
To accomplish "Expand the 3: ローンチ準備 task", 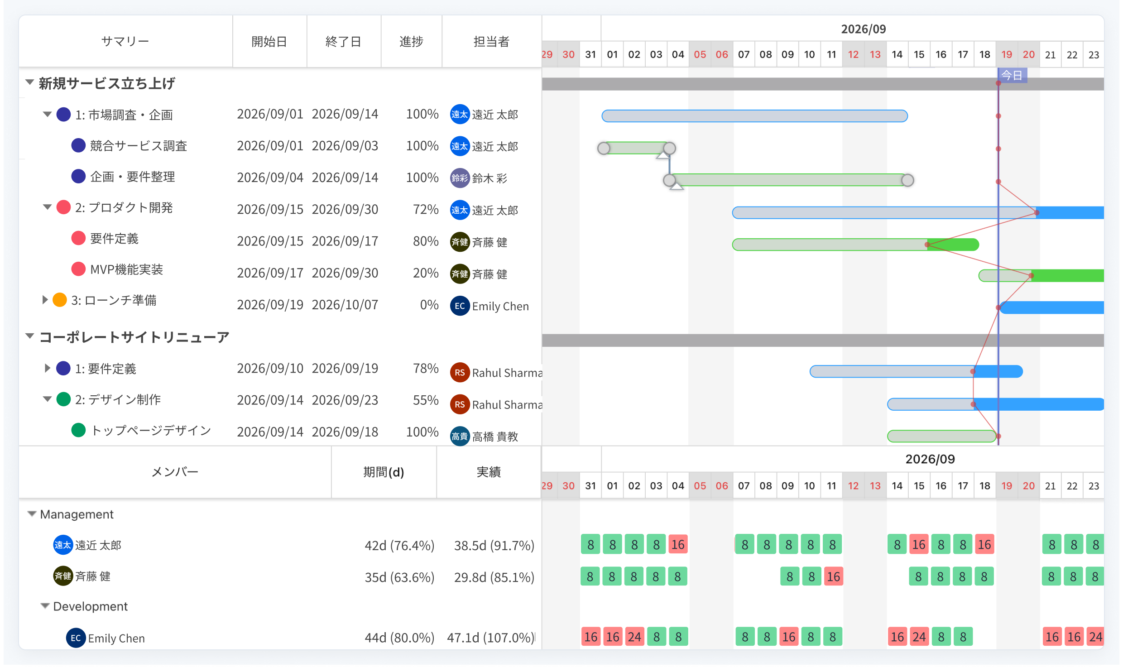I will tap(45, 300).
